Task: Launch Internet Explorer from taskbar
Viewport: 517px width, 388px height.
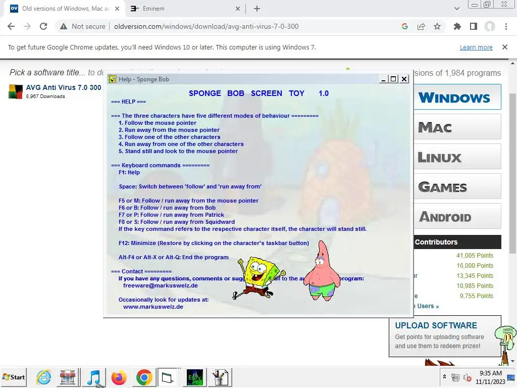Action: tap(43, 377)
